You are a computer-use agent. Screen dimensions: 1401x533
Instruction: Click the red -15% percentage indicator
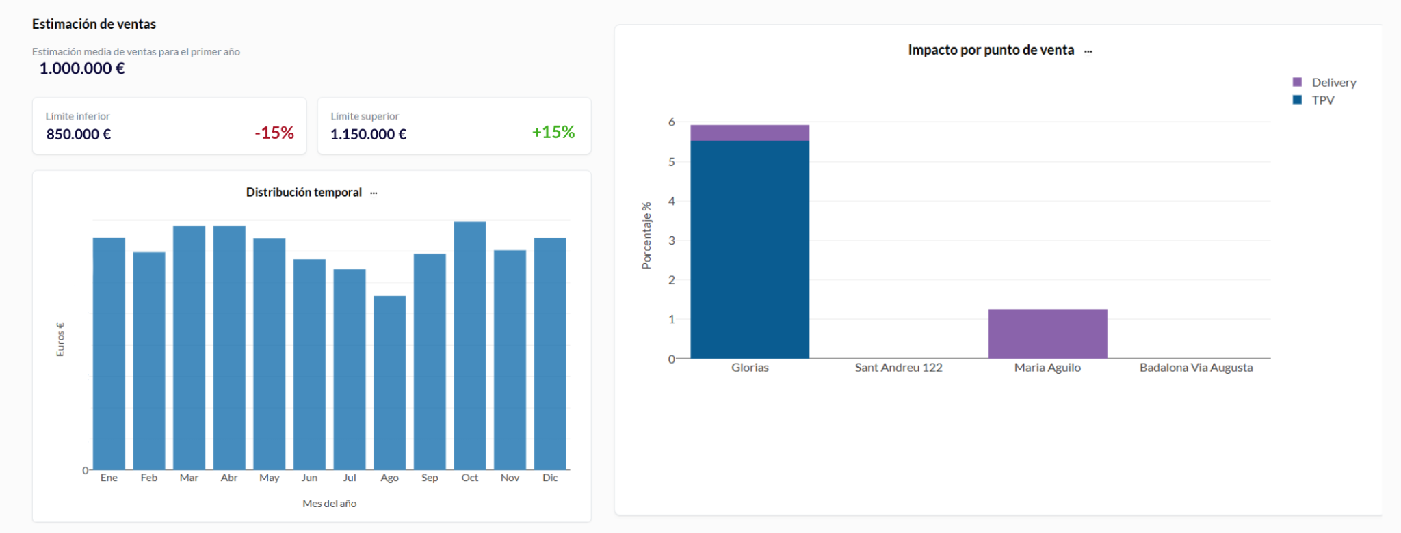pyautogui.click(x=274, y=133)
